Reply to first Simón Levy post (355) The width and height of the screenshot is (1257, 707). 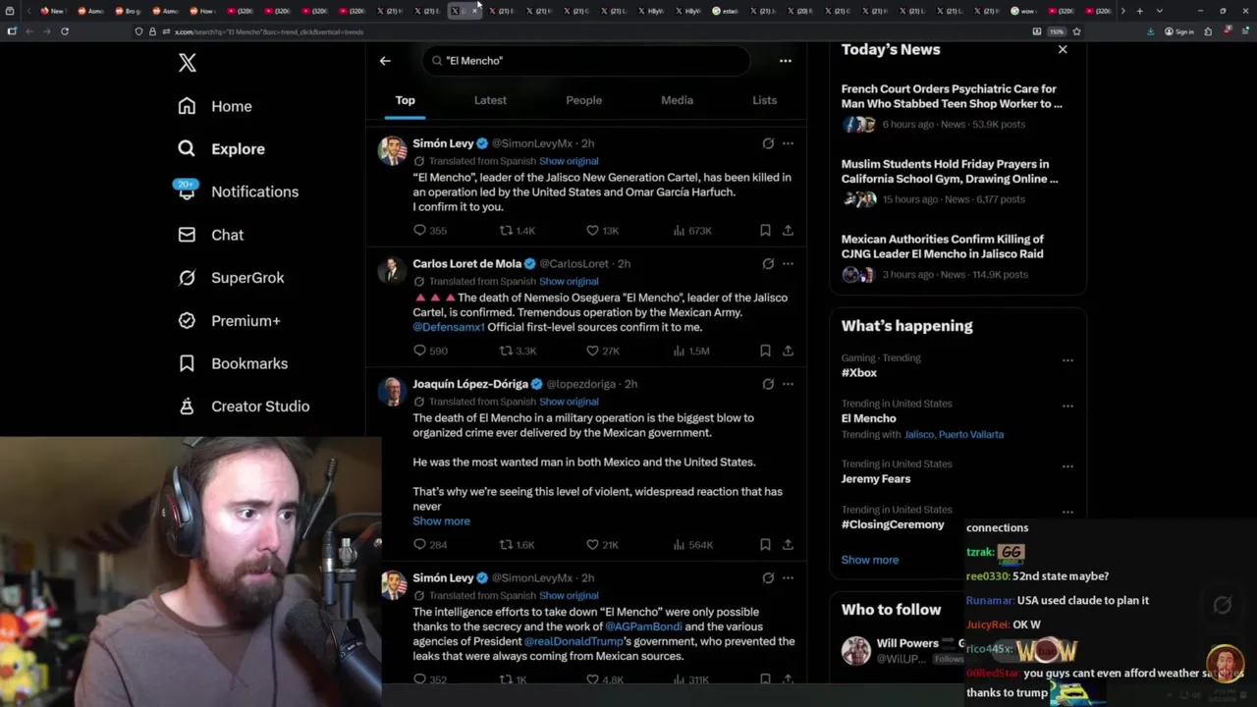point(430,231)
